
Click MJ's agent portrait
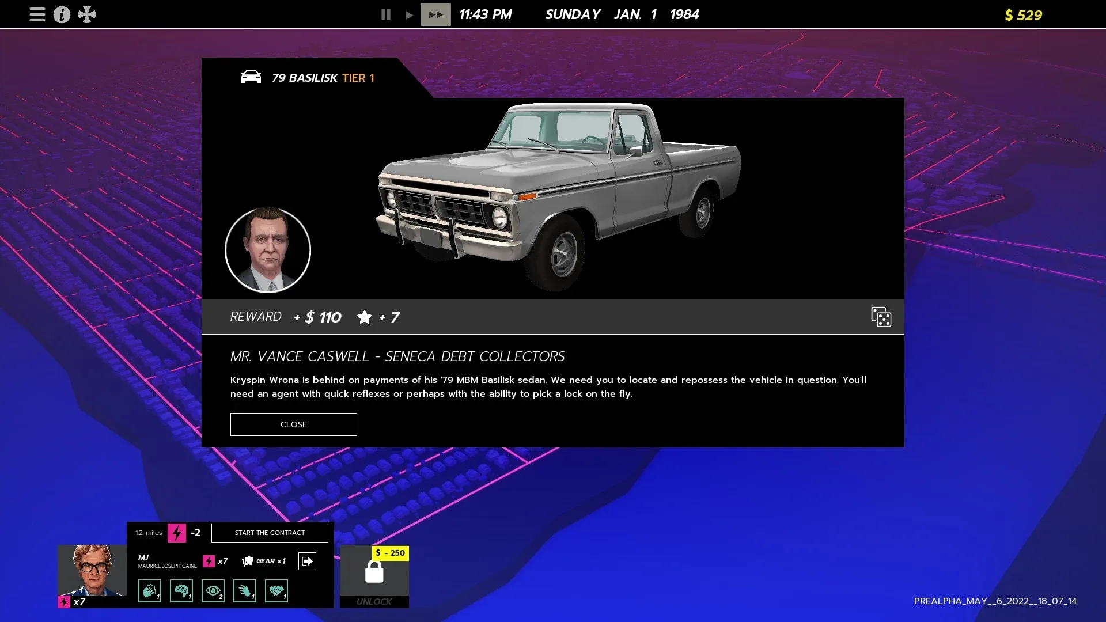pyautogui.click(x=92, y=570)
